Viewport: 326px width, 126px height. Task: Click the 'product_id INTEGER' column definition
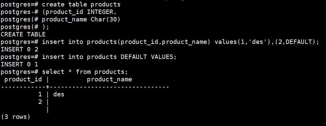(x=79, y=12)
